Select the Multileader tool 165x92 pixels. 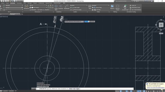pyautogui.click(x=67, y=7)
